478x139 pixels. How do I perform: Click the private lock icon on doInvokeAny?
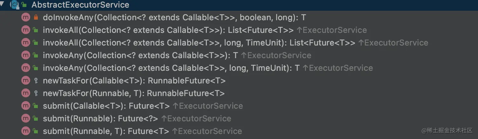36,18
